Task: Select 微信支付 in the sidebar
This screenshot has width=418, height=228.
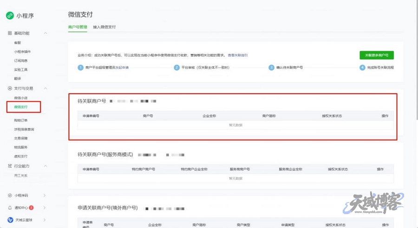Action: coord(21,107)
